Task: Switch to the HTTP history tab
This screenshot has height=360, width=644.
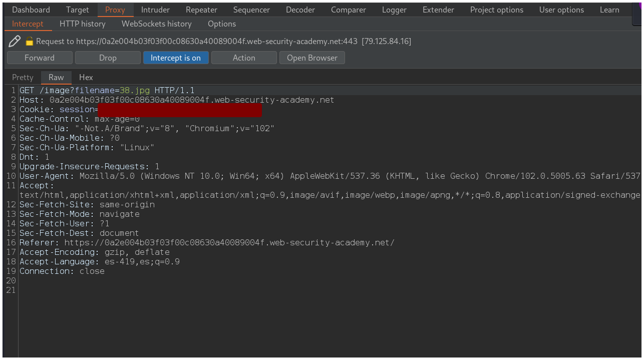Action: coord(82,24)
